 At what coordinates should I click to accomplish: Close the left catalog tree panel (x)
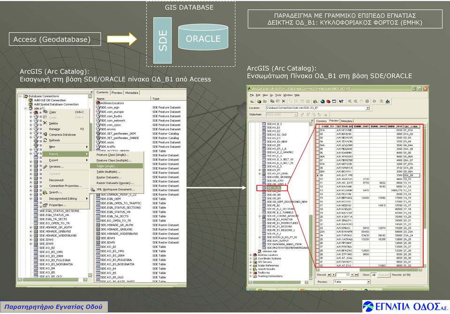91,92
